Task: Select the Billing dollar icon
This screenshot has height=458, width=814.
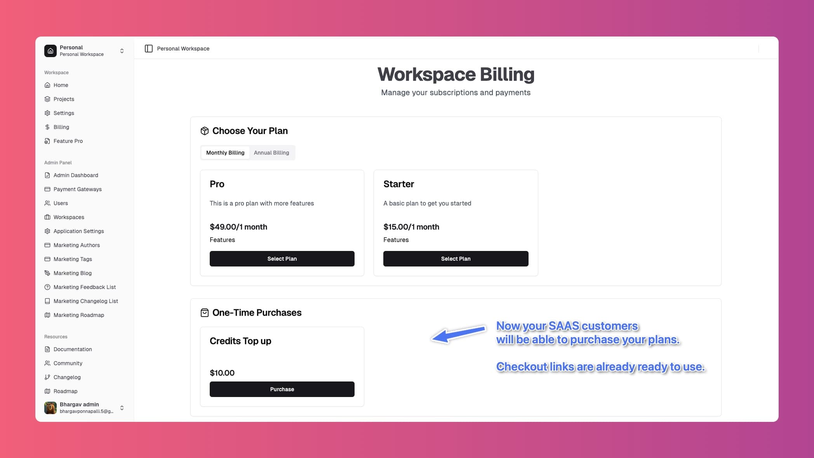Action: click(47, 127)
